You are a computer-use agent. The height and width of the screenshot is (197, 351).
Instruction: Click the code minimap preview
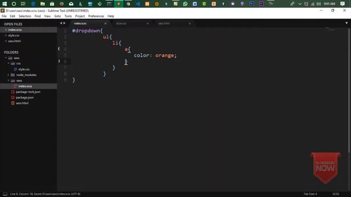pos(330,29)
